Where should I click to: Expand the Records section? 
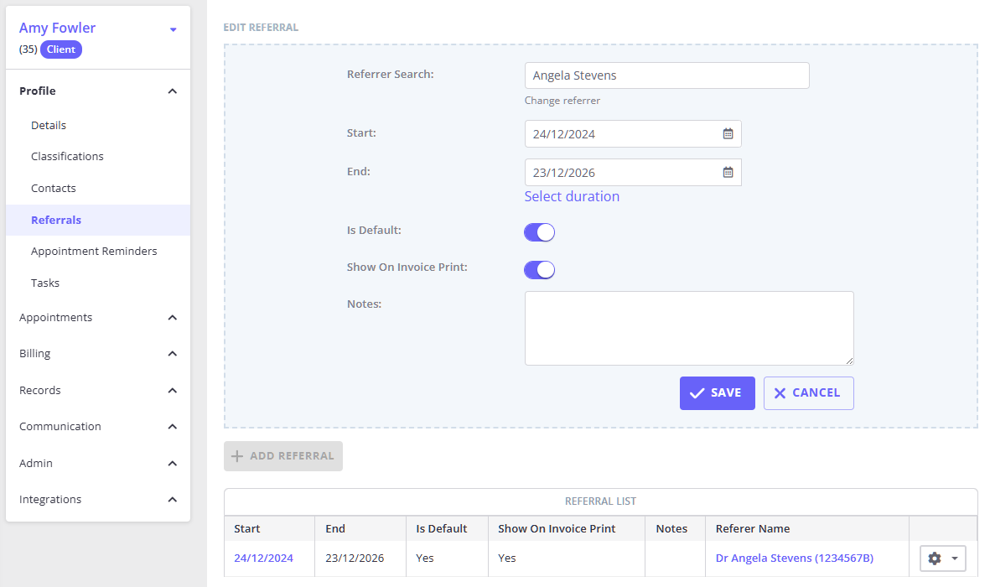(x=172, y=391)
